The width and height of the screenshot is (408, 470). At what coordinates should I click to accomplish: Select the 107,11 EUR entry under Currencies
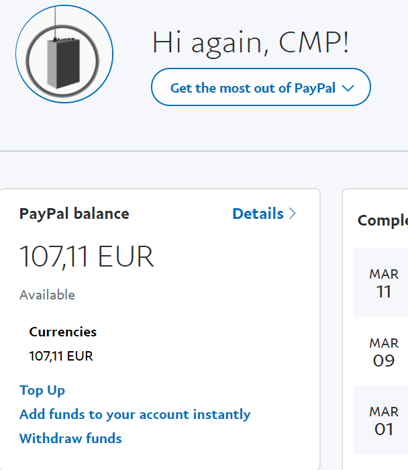(x=61, y=356)
